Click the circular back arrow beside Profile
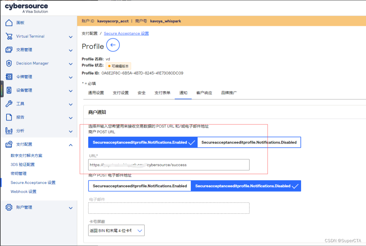Image resolution: width=366 pixels, height=246 pixels. coord(113,45)
